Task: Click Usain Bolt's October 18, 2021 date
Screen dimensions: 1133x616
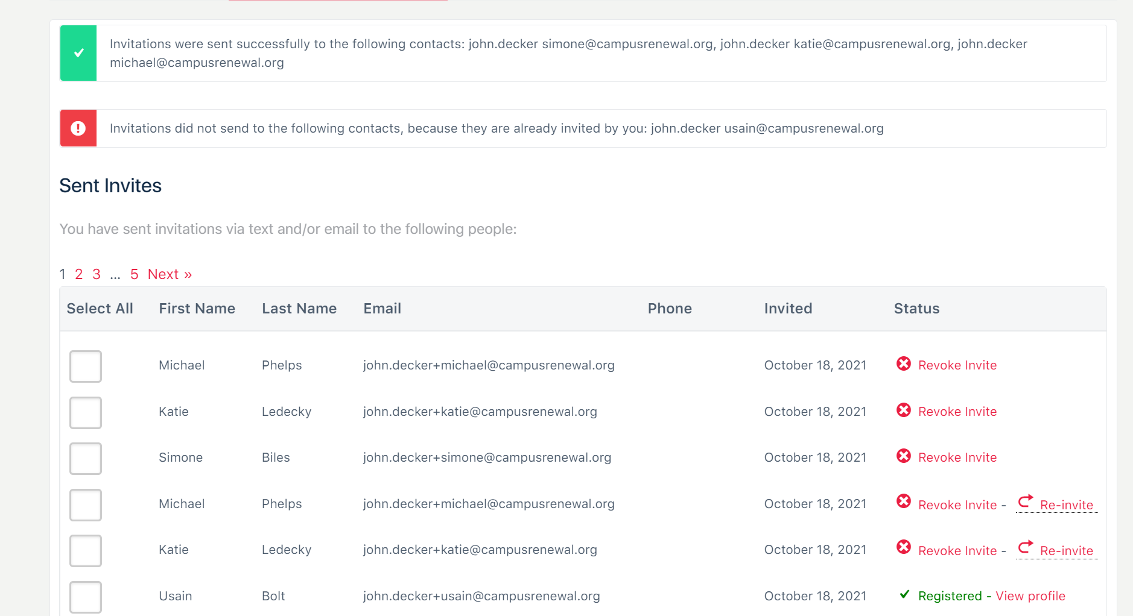Action: pyautogui.click(x=815, y=596)
